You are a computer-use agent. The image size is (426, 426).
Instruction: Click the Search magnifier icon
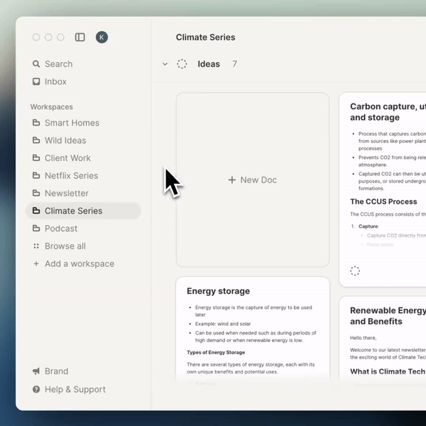coord(36,64)
